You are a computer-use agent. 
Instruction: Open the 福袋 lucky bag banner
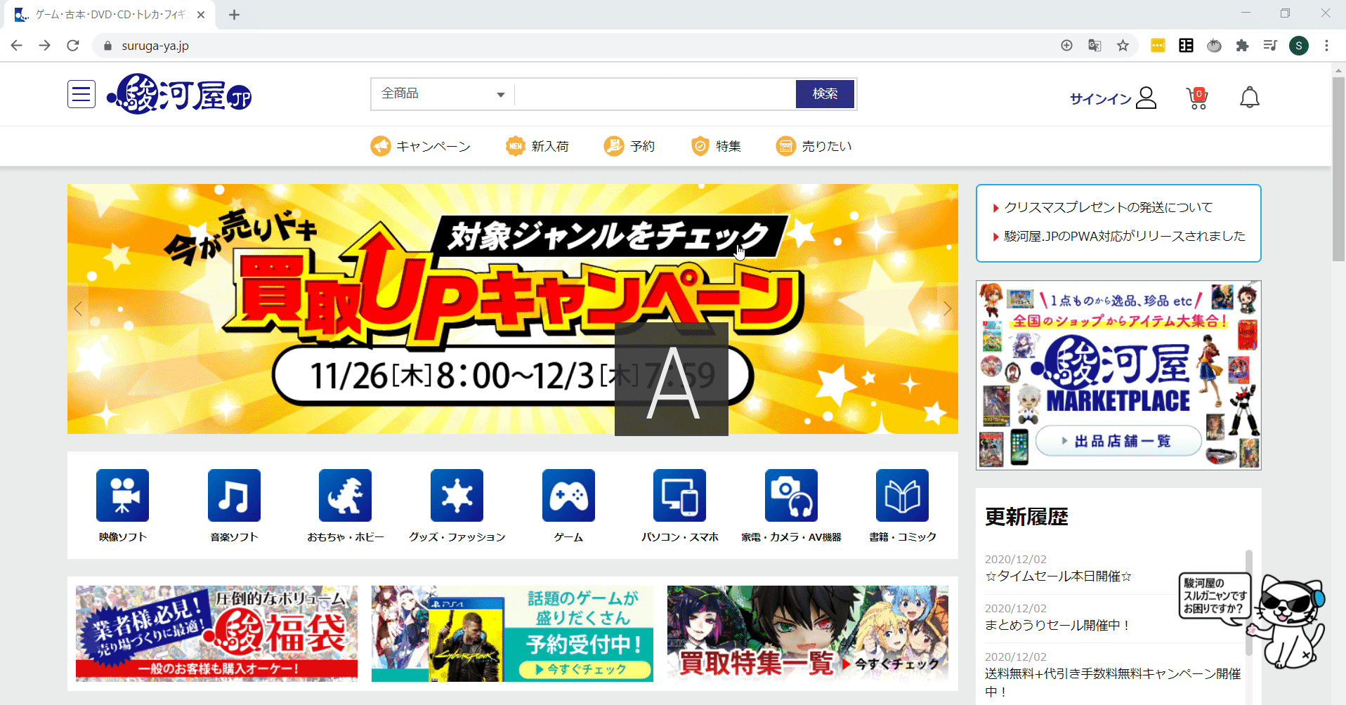[216, 633]
